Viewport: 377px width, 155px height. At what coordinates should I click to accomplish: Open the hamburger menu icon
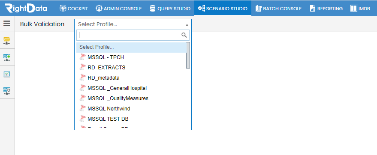point(7,23)
